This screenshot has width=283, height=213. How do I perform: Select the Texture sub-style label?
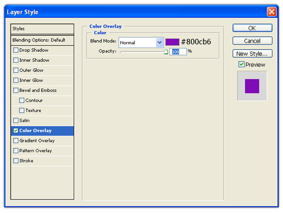click(x=33, y=110)
